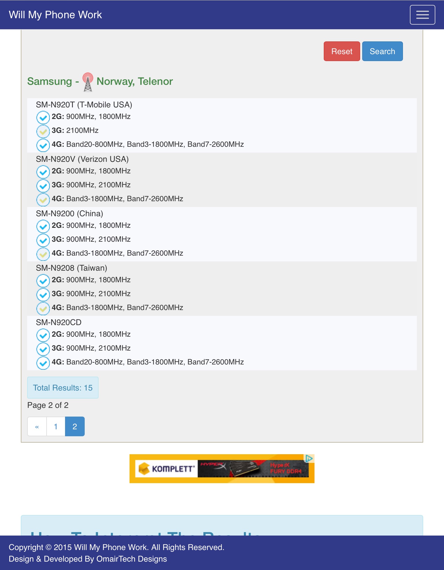Click SM-N920T 3G: 2100MHz text
This screenshot has width=444, height=570.
[x=75, y=130]
